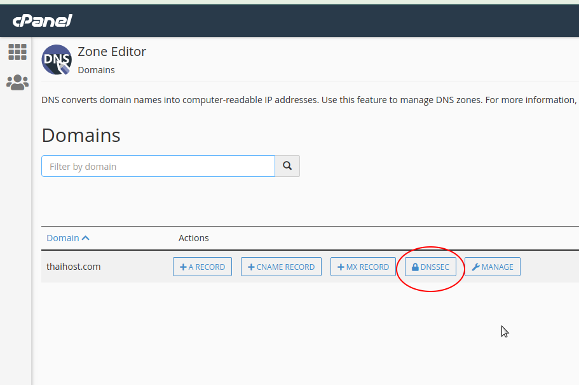The width and height of the screenshot is (579, 385).
Task: Click the Domains breadcrumb under Zone Editor
Action: (x=96, y=70)
